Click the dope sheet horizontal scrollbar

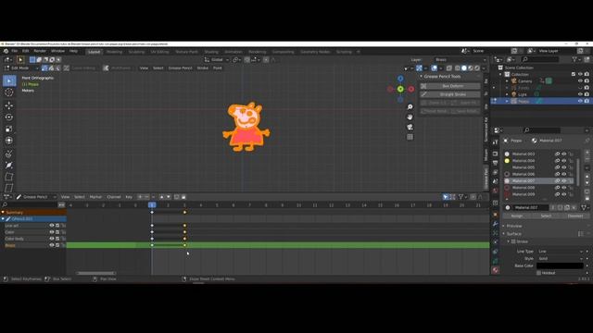pyautogui.click(x=96, y=273)
